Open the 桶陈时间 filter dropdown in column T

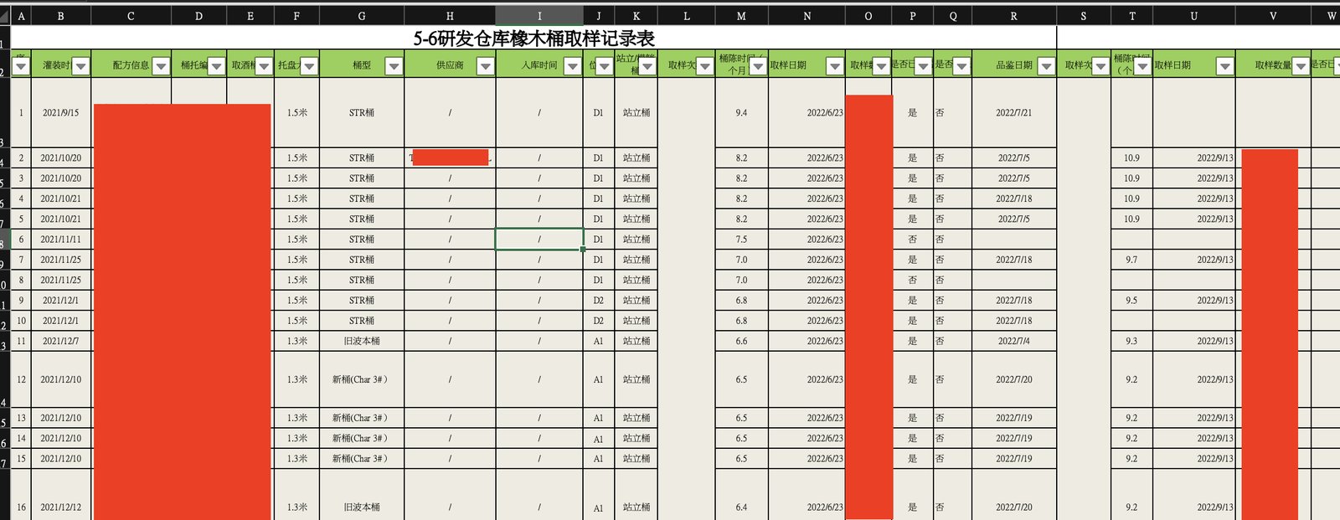click(x=1142, y=66)
